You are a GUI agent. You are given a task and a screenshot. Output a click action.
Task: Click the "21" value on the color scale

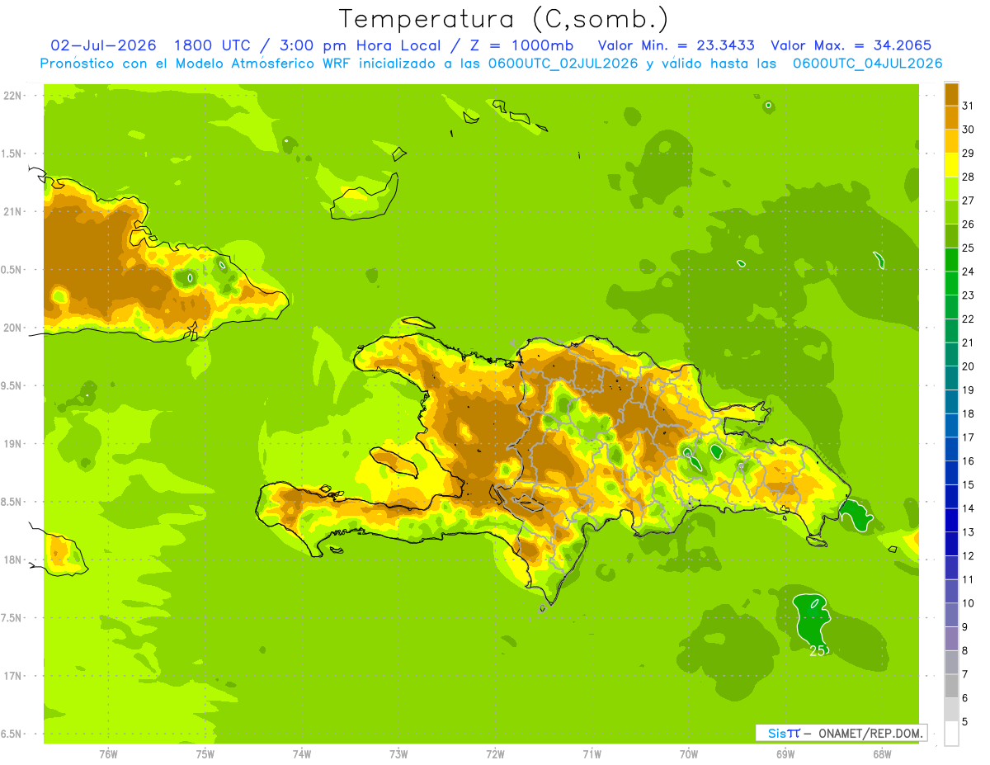[968, 342]
